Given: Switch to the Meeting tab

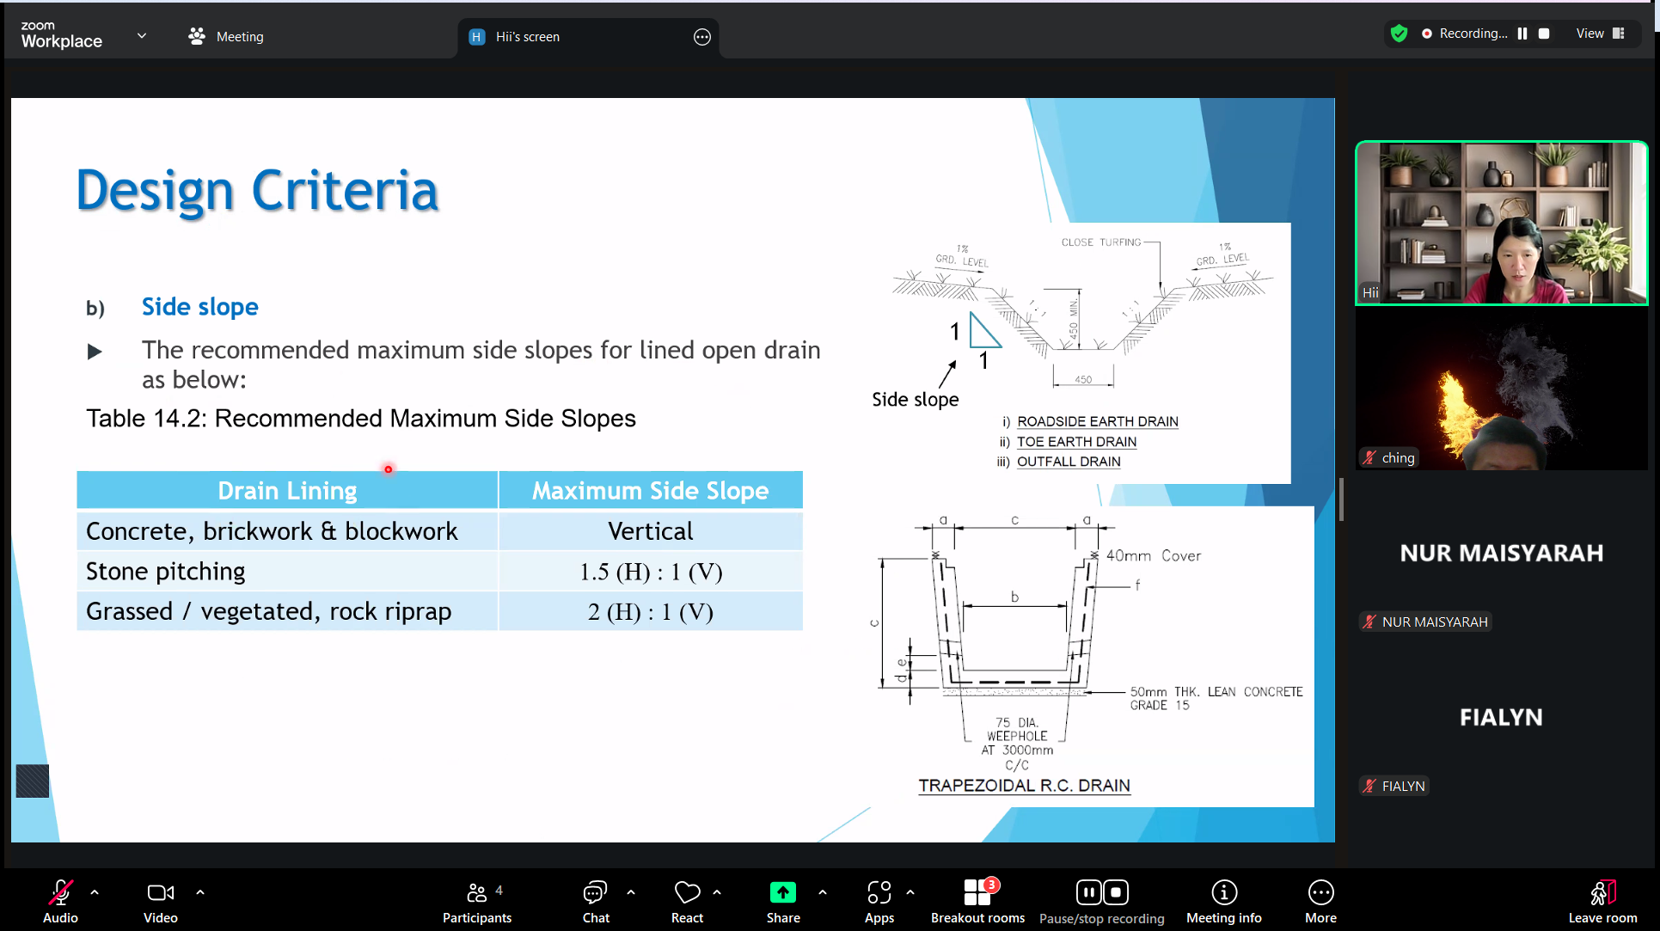Looking at the screenshot, I should click(x=227, y=36).
